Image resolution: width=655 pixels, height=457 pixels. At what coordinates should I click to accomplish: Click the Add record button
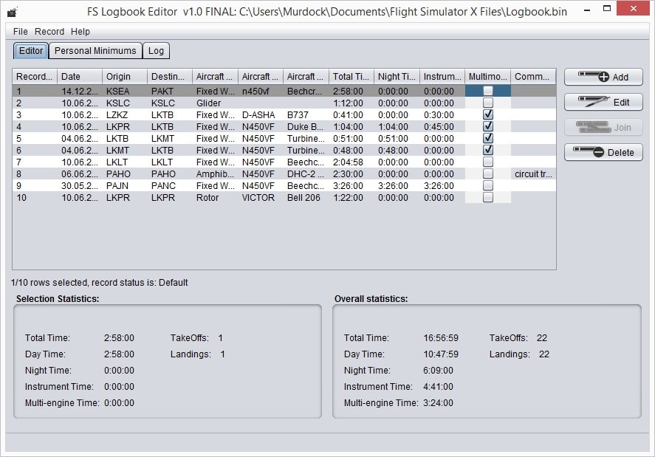[603, 77]
